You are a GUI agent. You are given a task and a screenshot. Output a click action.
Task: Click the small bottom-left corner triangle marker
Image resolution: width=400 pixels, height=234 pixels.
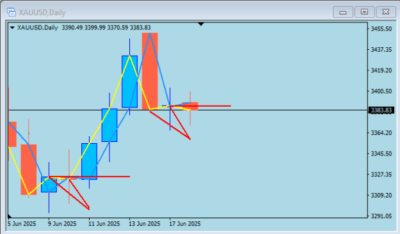10,216
